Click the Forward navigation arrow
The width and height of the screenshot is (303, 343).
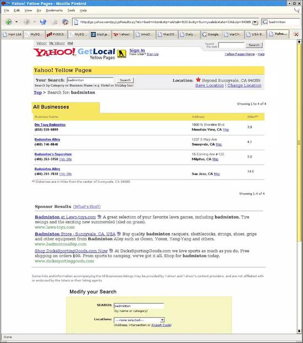[26, 22]
